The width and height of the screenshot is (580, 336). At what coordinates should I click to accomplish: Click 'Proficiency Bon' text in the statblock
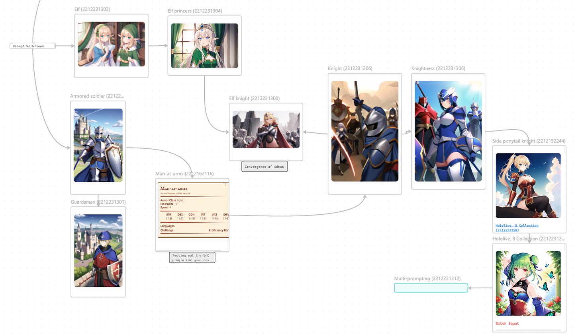(219, 230)
